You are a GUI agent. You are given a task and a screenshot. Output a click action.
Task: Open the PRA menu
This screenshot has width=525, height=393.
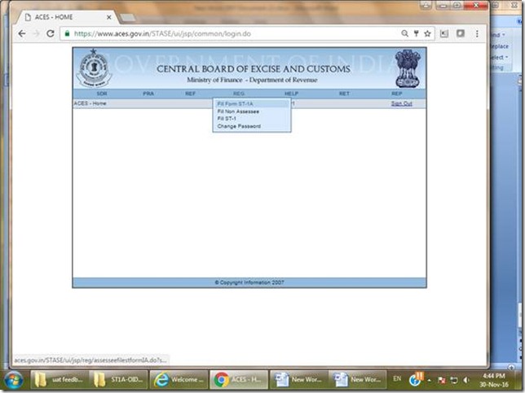tap(148, 94)
